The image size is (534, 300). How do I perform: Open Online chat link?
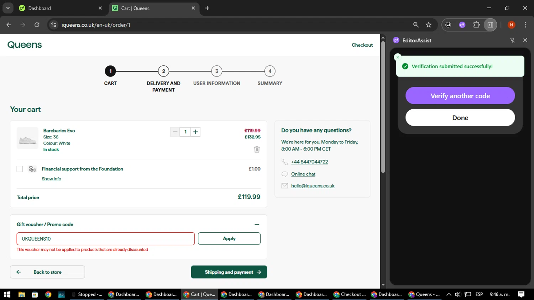(303, 174)
